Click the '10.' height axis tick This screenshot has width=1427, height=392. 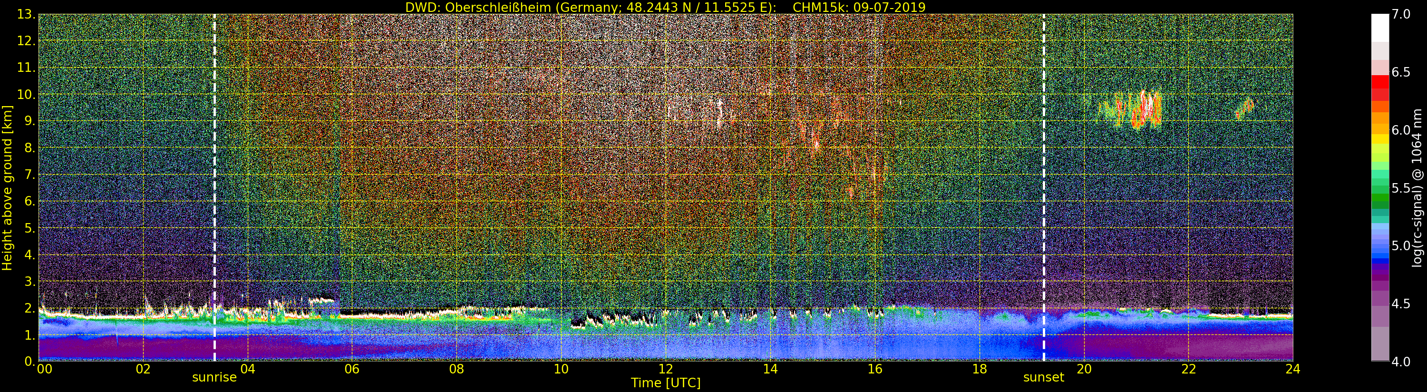tap(26, 94)
